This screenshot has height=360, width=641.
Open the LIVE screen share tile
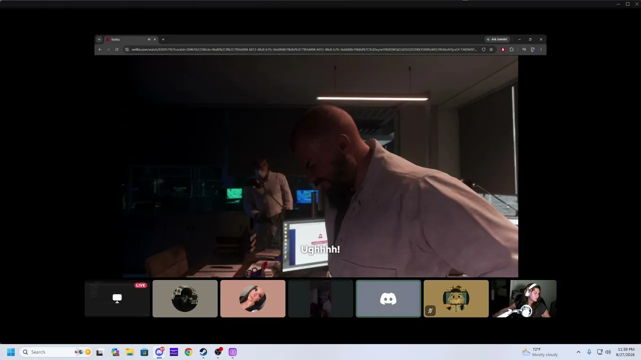coord(117,298)
